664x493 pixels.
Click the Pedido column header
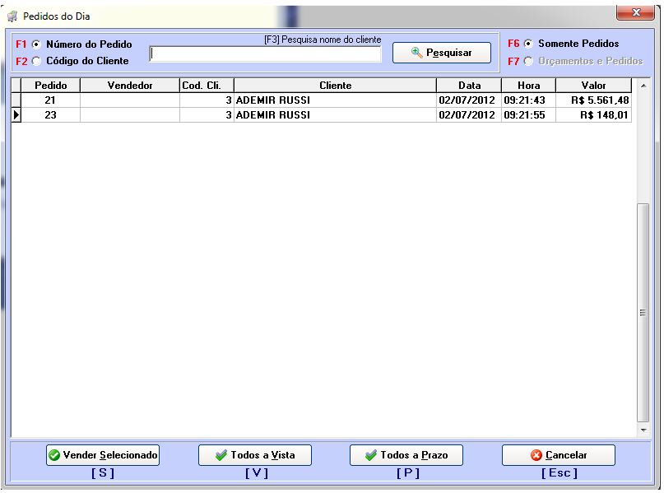[51, 86]
